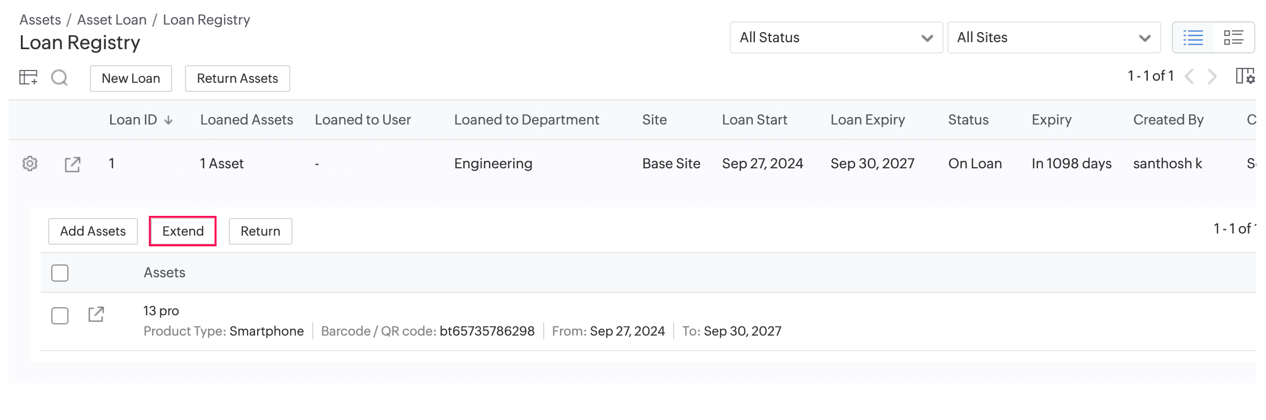Select all assets checkbox in header
The image size is (1266, 420).
coord(60,273)
